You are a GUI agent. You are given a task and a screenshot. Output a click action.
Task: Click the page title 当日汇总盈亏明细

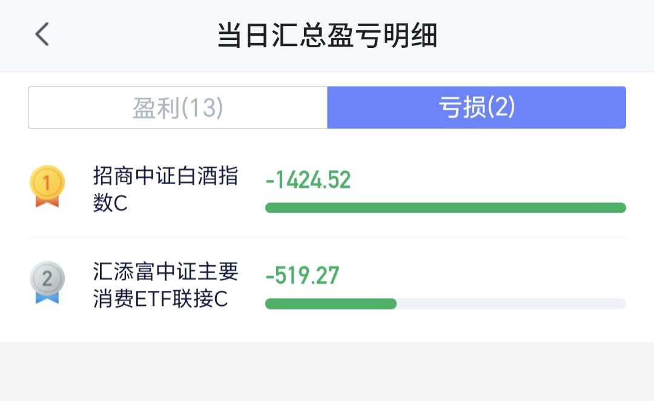click(x=328, y=35)
